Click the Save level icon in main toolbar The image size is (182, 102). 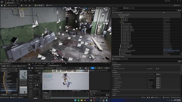[2, 5]
